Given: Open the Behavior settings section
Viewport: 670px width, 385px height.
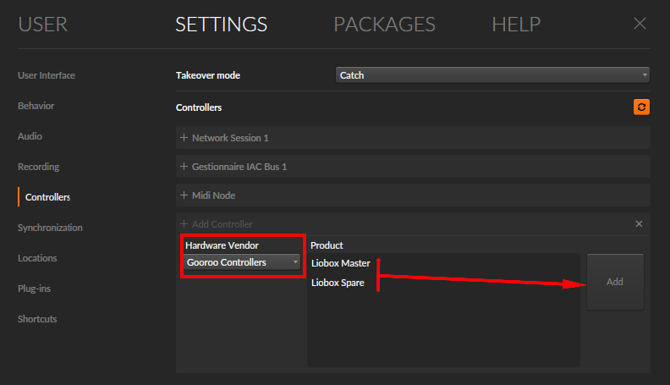Looking at the screenshot, I should pos(36,106).
